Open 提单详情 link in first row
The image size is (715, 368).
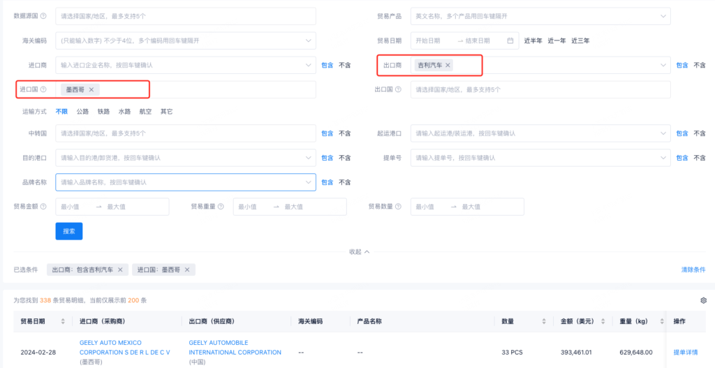click(x=686, y=353)
